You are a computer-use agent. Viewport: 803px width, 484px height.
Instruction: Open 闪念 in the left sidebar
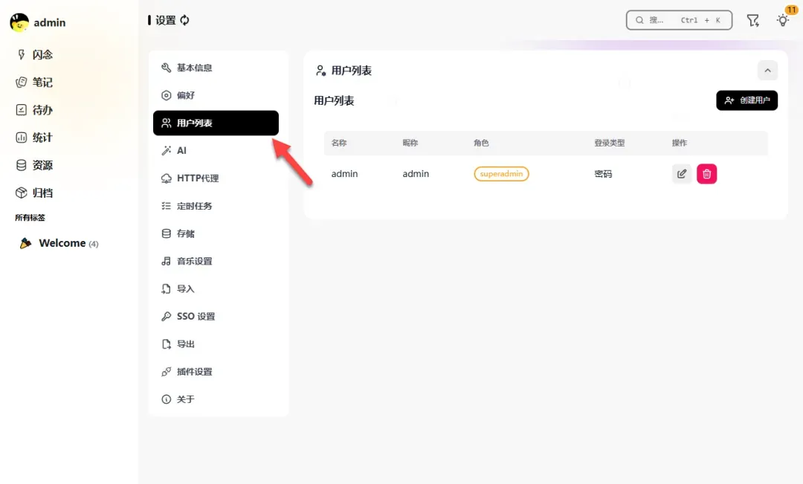(42, 54)
